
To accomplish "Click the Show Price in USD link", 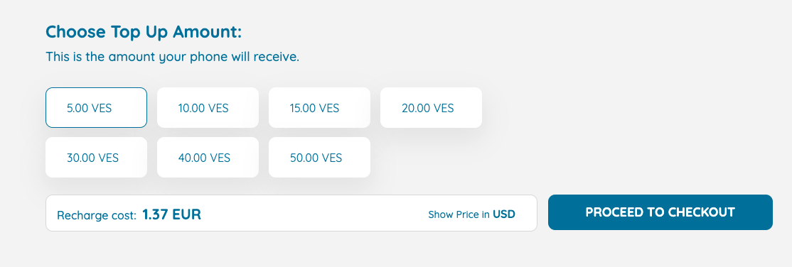I will 472,214.
